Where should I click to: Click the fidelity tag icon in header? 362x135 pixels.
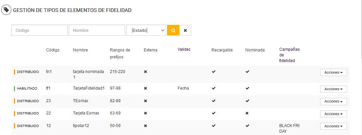click(6, 10)
